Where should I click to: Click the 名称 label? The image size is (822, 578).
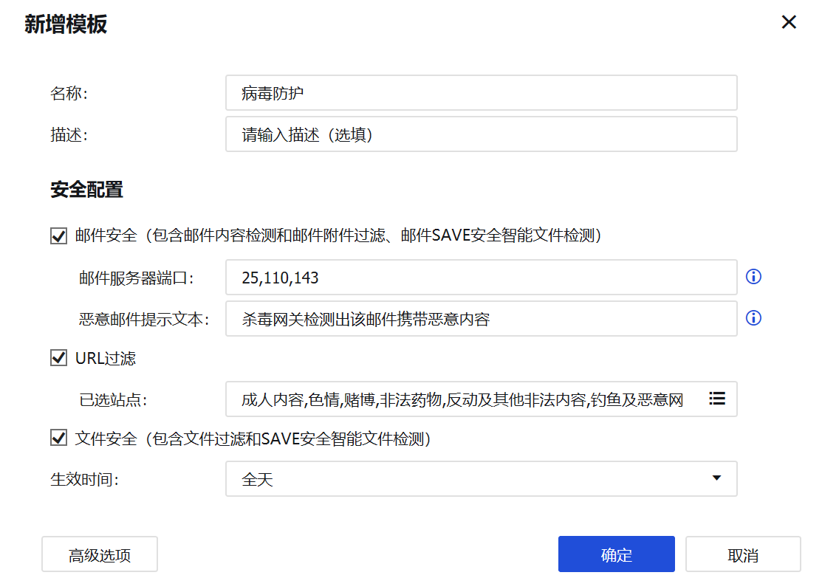coord(69,93)
